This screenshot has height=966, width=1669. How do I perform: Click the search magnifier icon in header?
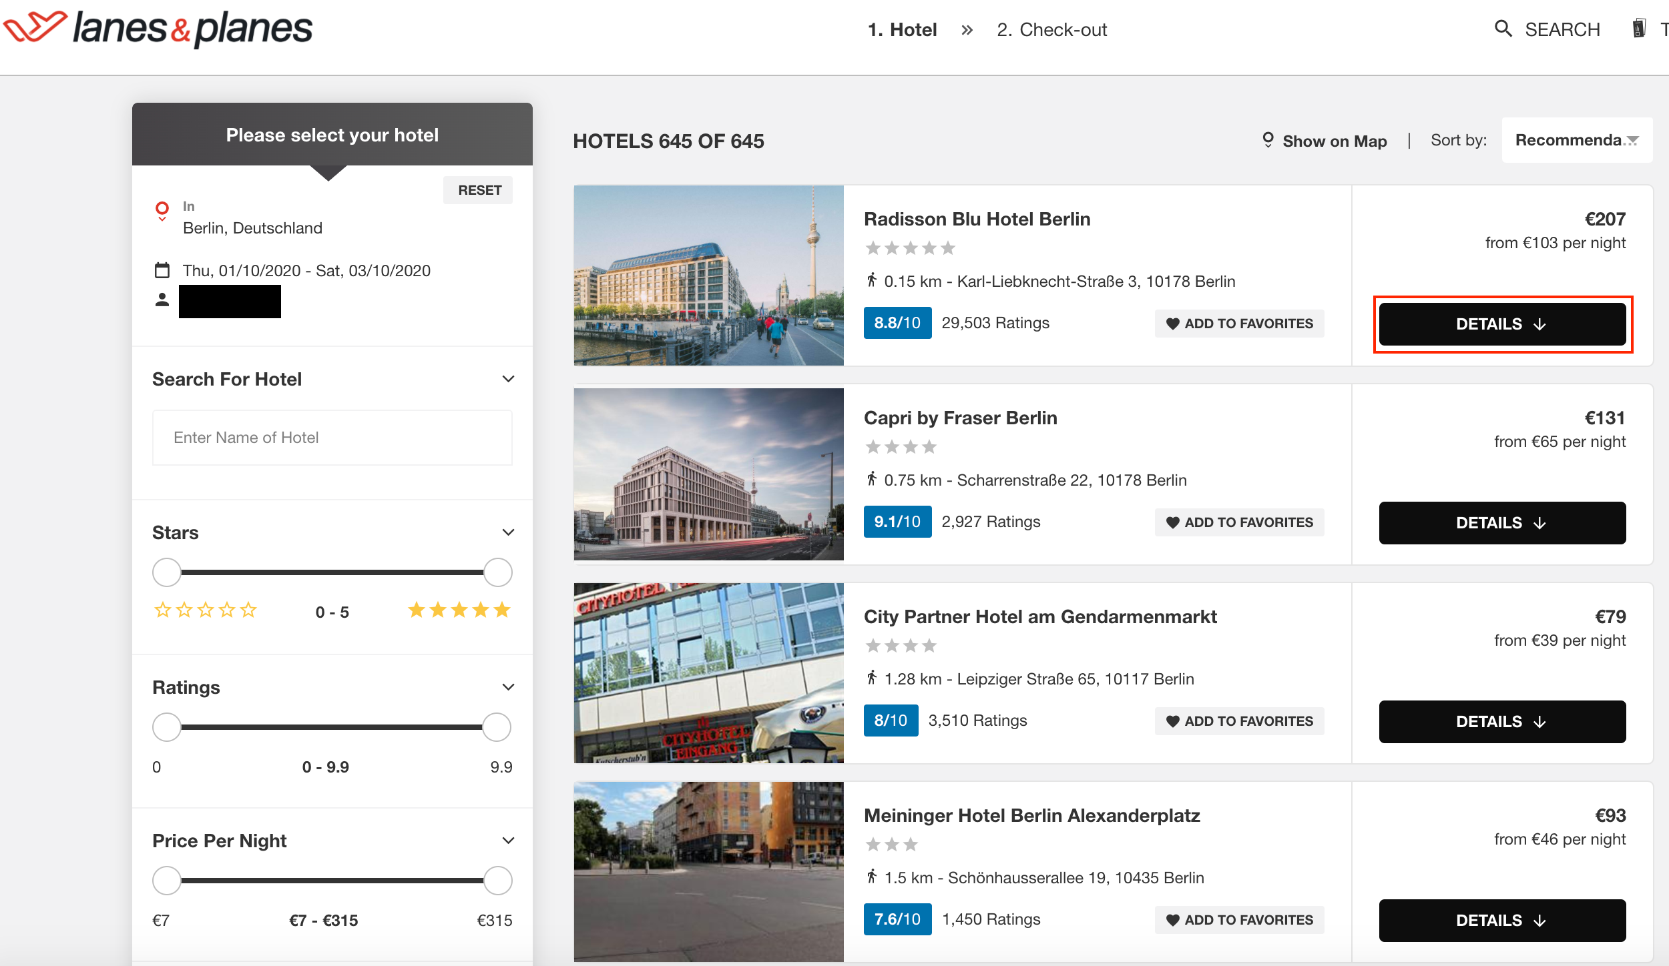click(x=1503, y=29)
